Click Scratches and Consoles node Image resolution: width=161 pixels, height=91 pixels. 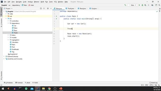15,59
